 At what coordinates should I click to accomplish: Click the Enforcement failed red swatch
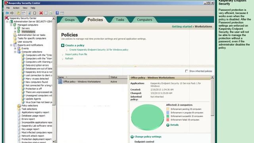(167, 120)
